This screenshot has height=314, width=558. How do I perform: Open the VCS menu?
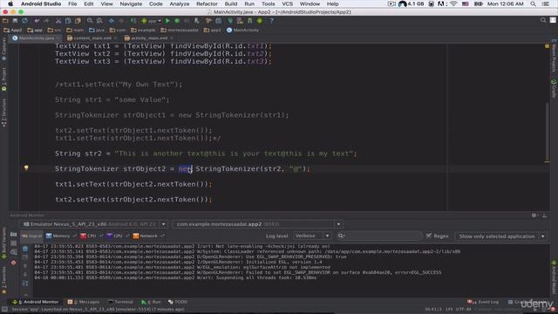click(x=287, y=3)
